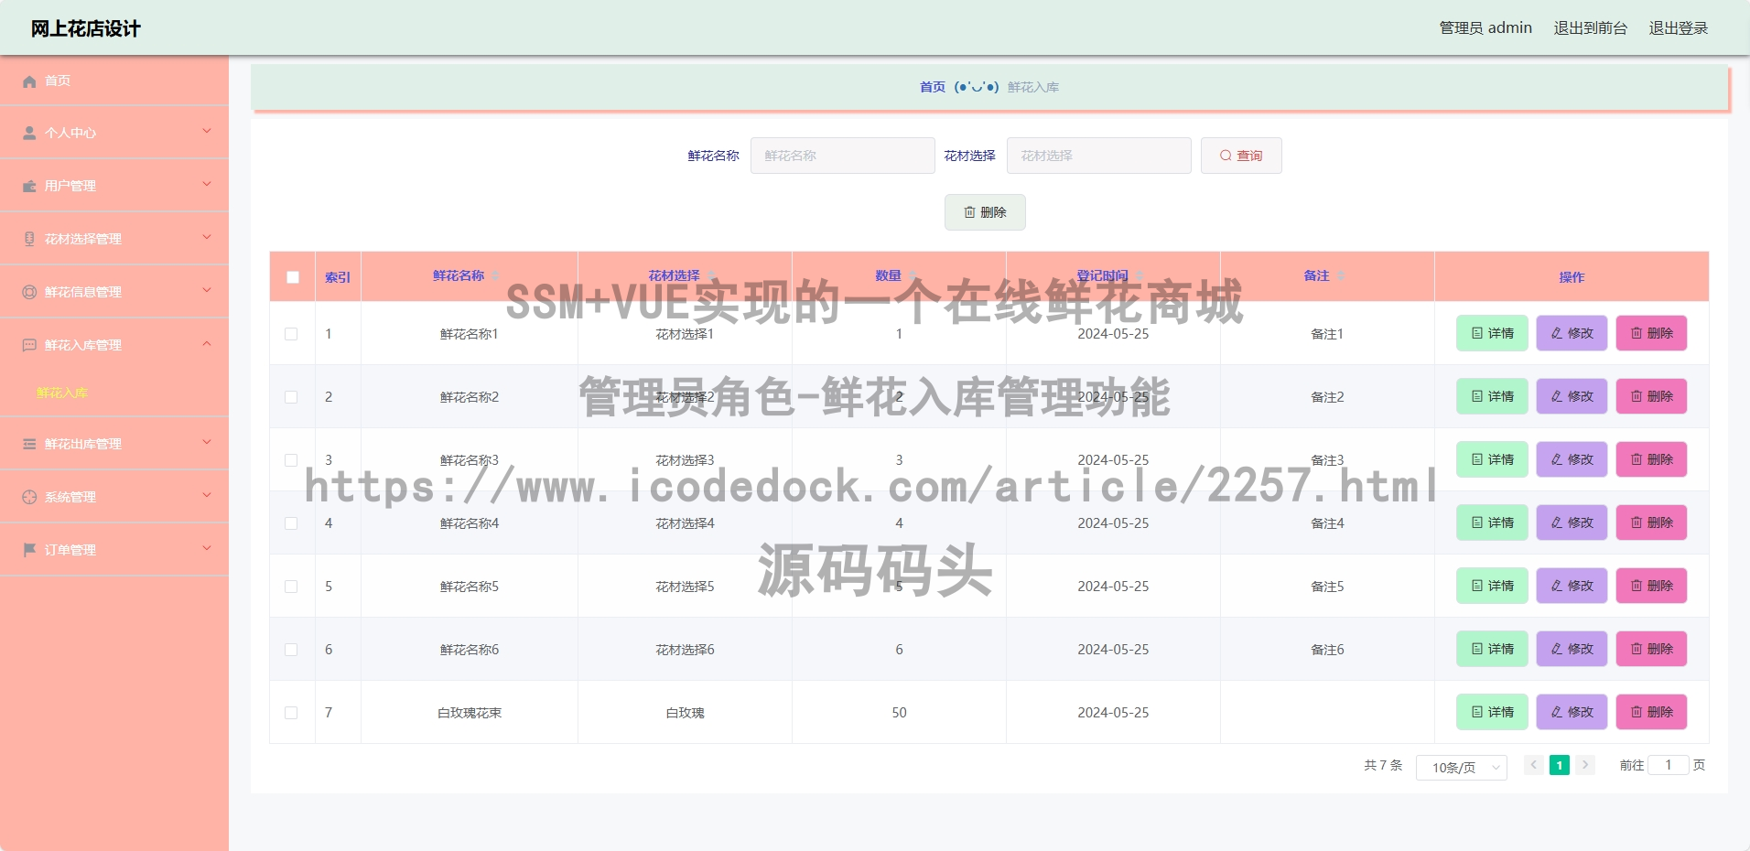Select all rows with header checkbox
The image size is (1750, 851).
point(293,277)
